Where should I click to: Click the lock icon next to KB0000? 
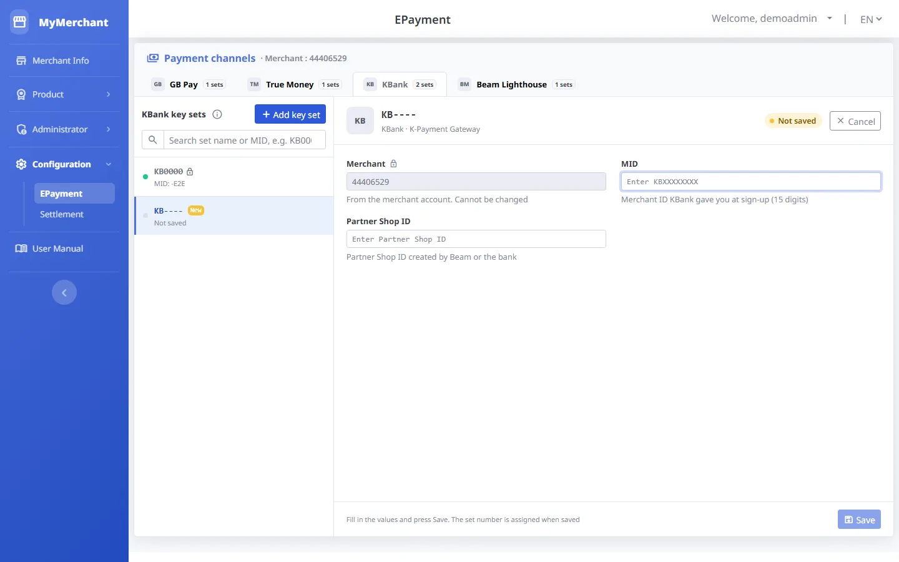point(190,171)
